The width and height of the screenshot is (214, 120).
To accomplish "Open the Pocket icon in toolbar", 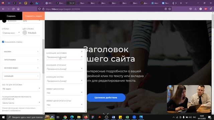I will 191,9.
